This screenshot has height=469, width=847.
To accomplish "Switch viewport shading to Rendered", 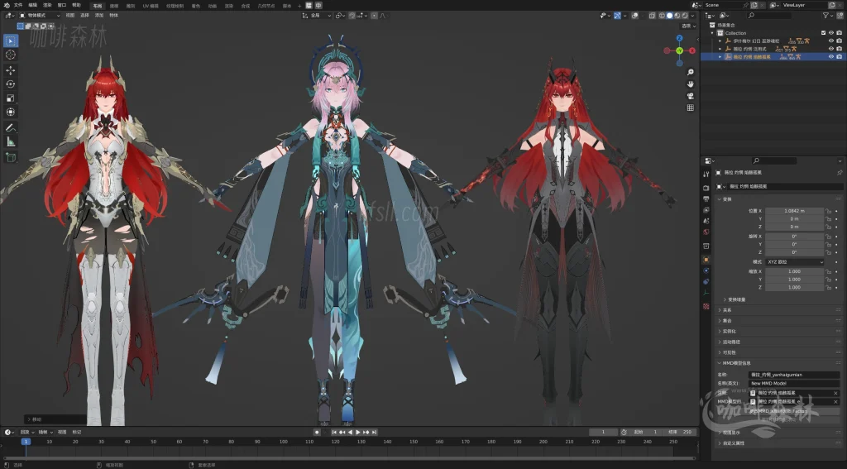I will (x=685, y=16).
